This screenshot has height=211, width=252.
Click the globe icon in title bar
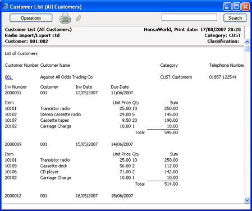(5, 6)
